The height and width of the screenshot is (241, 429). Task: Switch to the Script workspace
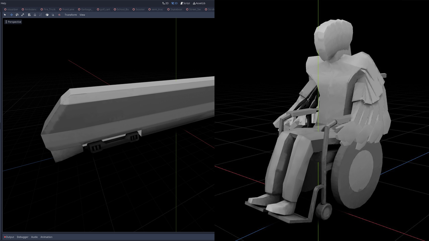click(x=185, y=3)
